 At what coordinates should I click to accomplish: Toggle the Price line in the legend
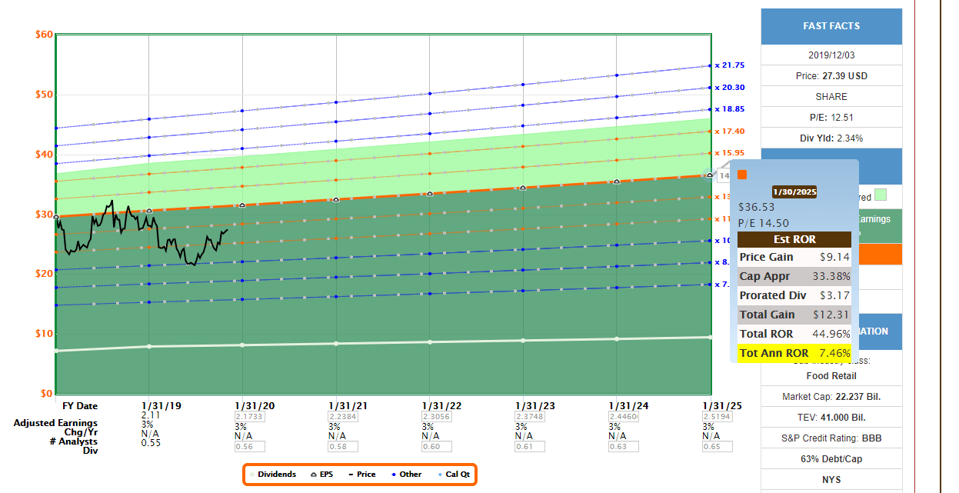[x=362, y=475]
